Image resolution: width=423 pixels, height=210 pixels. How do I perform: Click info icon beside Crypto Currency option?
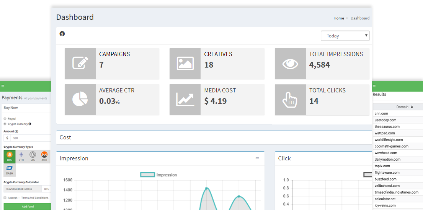(30, 124)
